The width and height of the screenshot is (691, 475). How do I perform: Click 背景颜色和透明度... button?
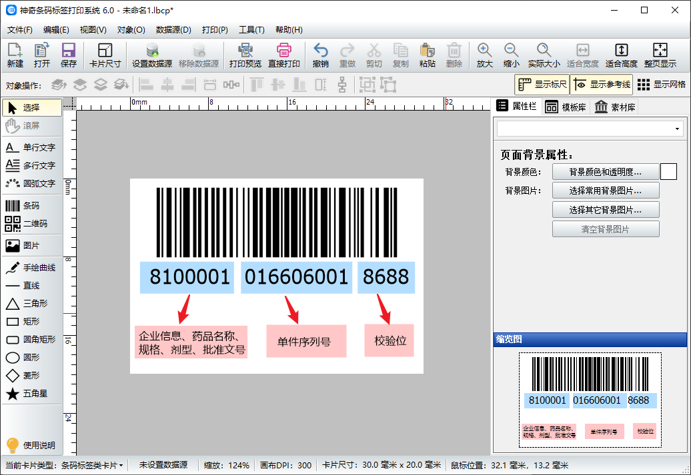pos(606,172)
